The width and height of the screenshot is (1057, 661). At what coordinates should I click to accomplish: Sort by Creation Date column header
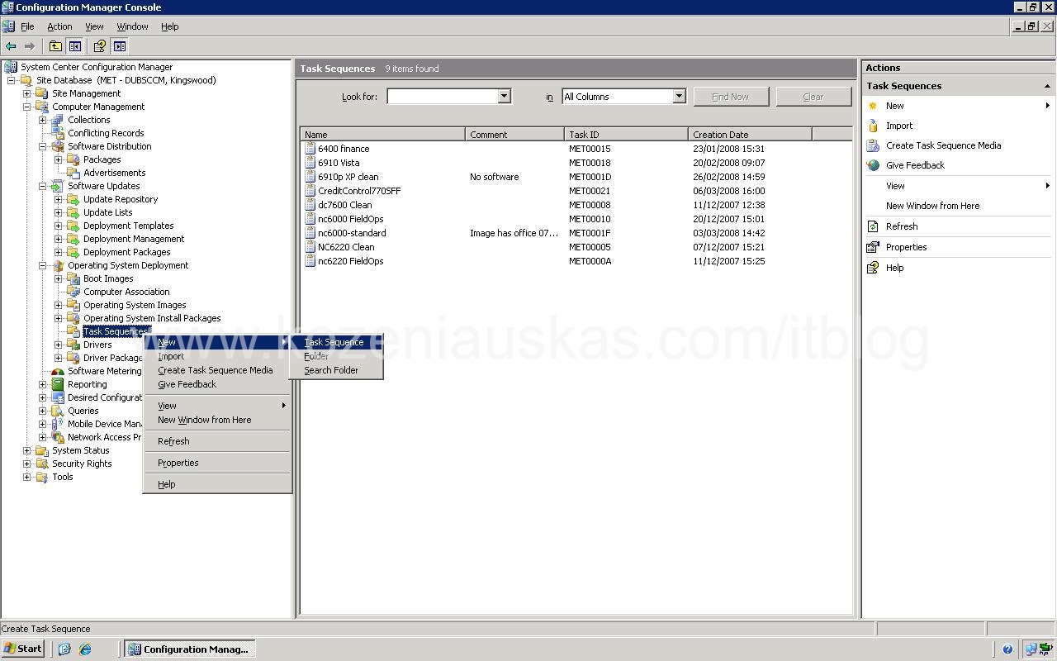coord(750,134)
